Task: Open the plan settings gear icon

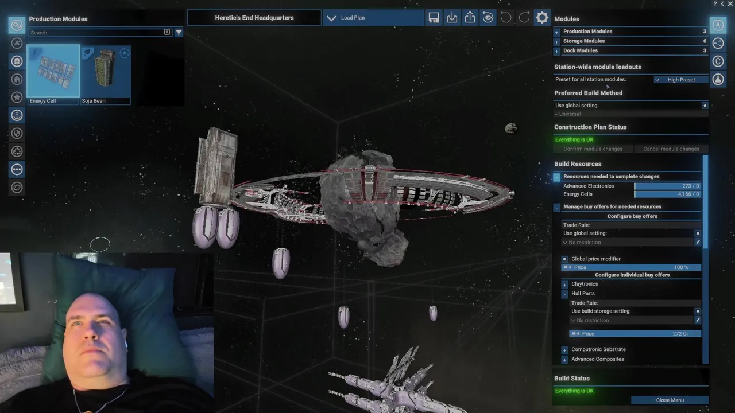Action: 542,18
